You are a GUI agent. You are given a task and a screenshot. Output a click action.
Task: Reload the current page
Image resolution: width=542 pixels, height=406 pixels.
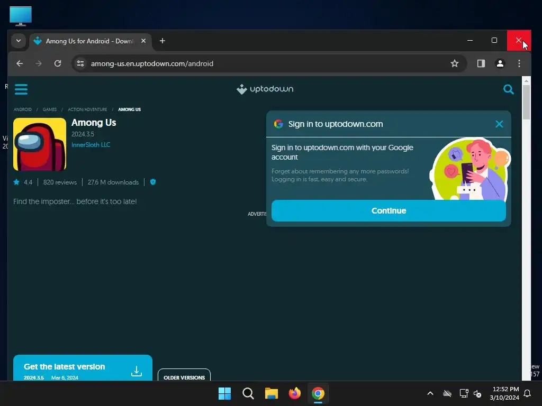(58, 63)
